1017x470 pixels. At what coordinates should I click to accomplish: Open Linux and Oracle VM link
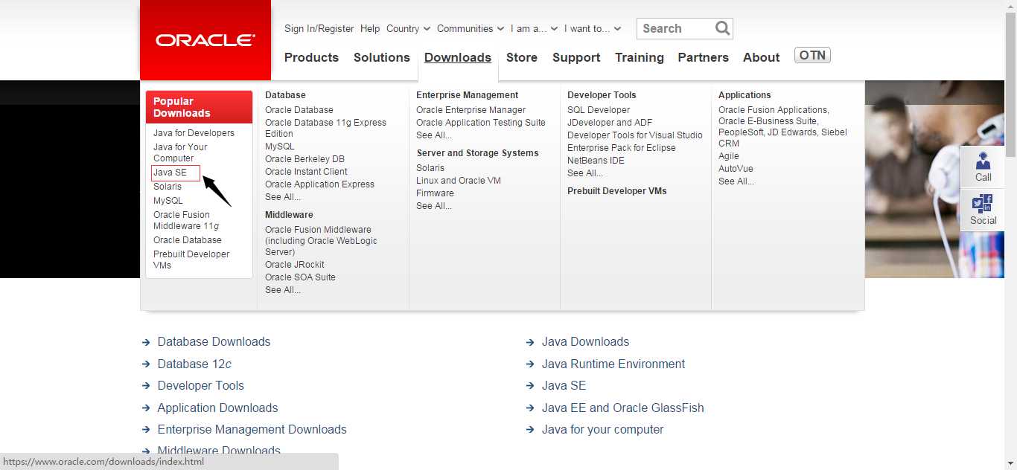click(x=459, y=181)
